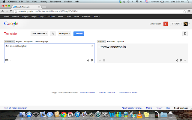The image size is (192, 120).
Task: Open Calendar in the Google bar
Action: point(86,16)
